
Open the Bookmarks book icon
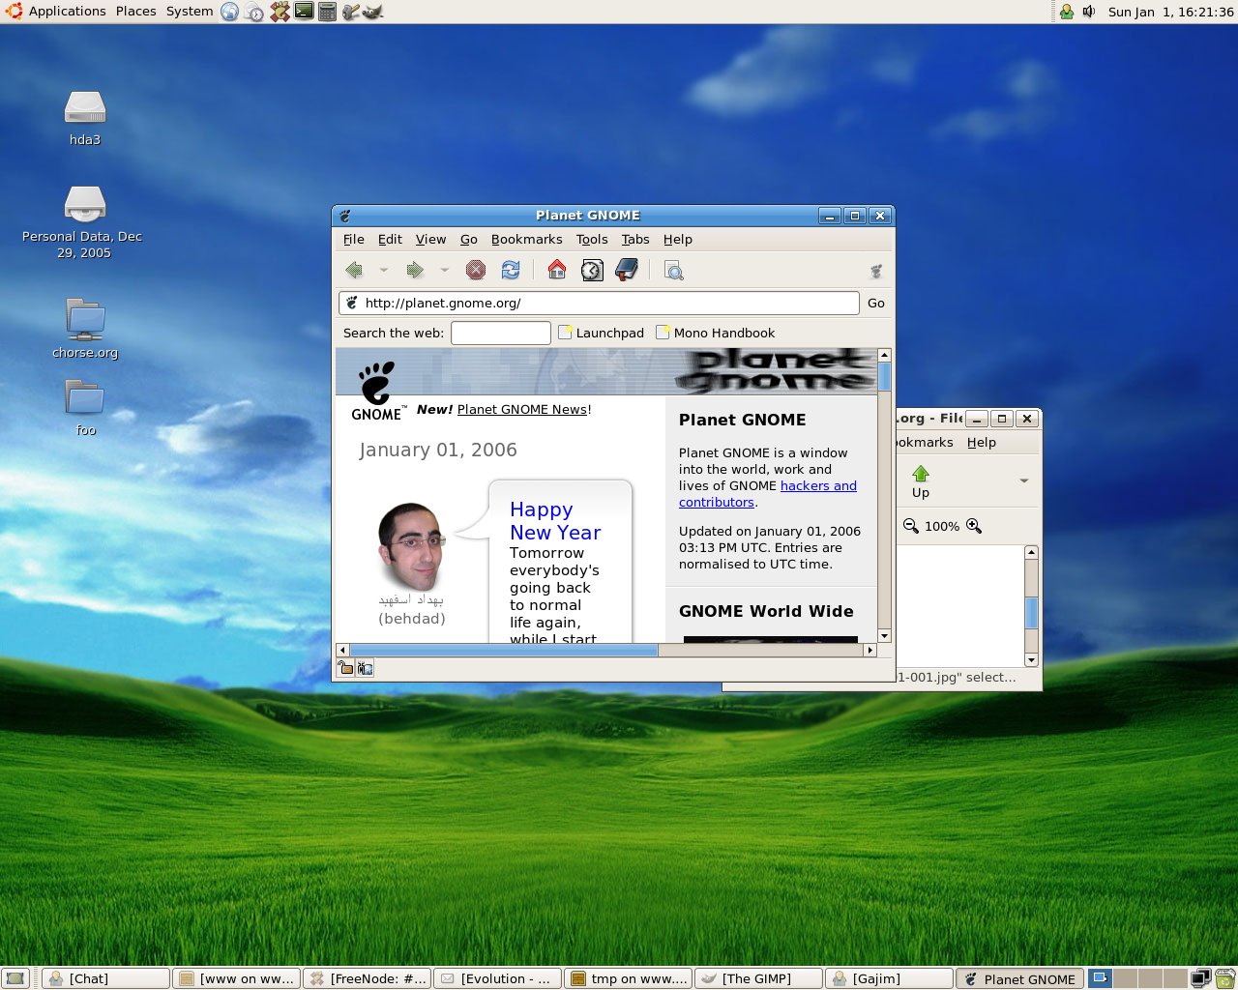coord(627,270)
